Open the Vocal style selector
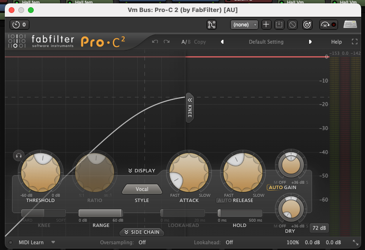 click(x=142, y=189)
